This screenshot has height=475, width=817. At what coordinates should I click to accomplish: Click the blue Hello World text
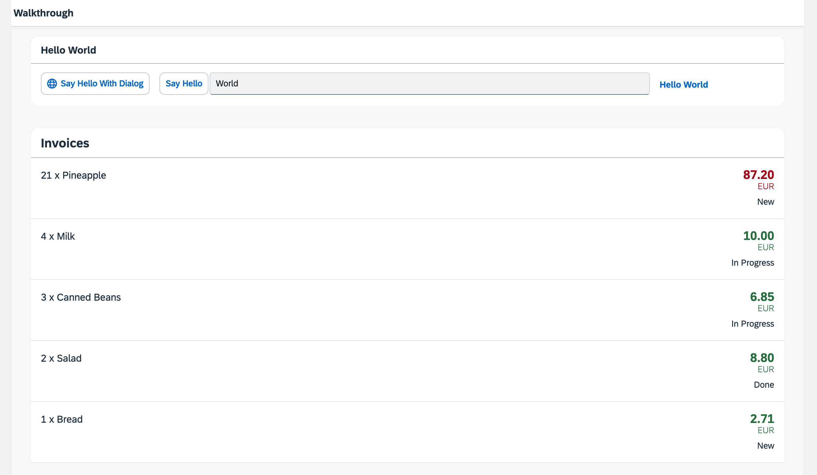coord(684,85)
